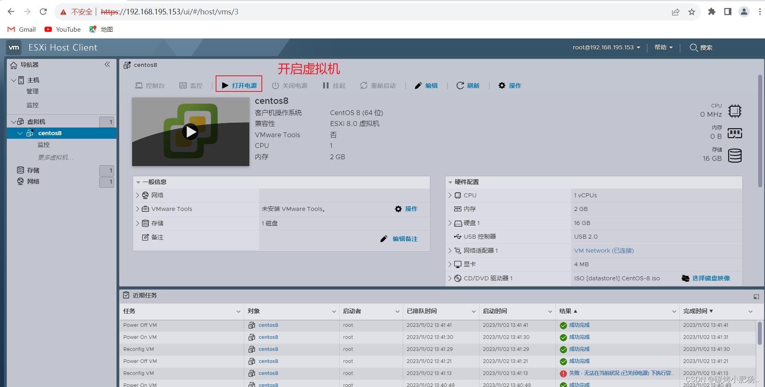Click the Navigator (导航器) home icon

14,65
